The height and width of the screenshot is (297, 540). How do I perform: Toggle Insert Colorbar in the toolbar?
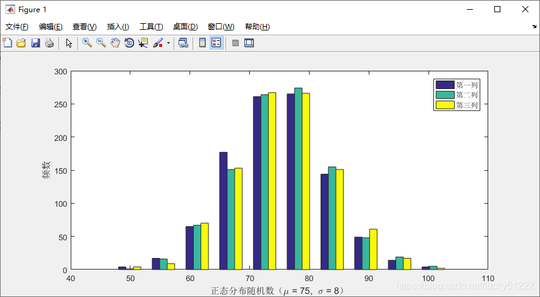[202, 43]
